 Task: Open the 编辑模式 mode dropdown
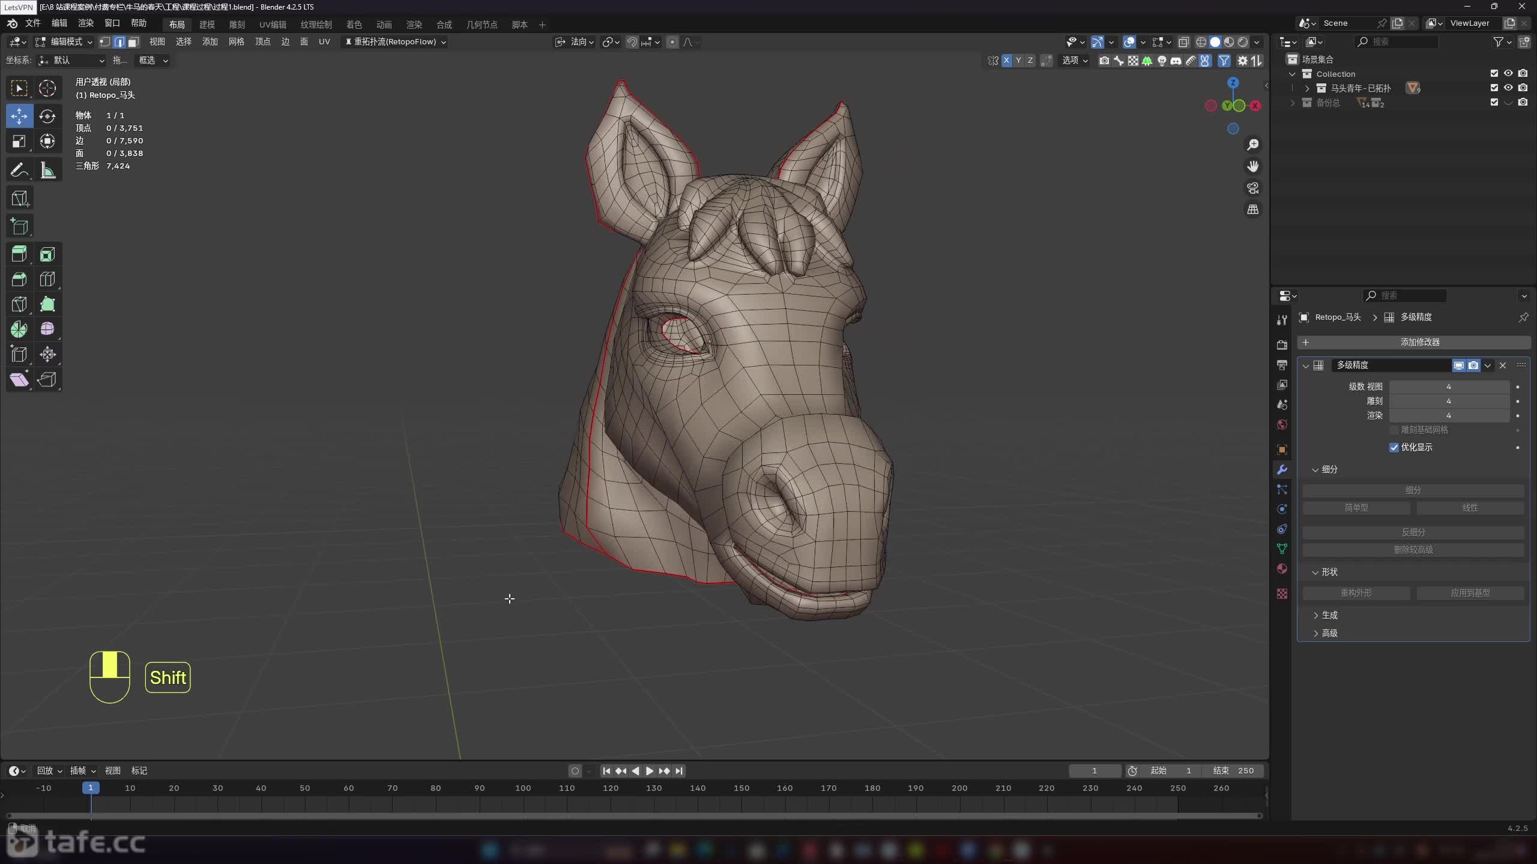pos(65,42)
